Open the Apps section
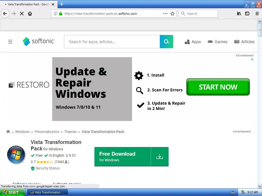The image size is (262, 196). 193,42
